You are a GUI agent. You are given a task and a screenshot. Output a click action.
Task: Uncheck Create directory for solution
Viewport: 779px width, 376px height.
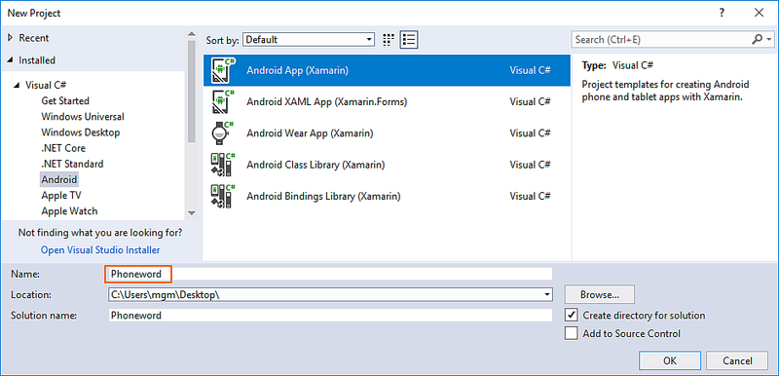(572, 316)
